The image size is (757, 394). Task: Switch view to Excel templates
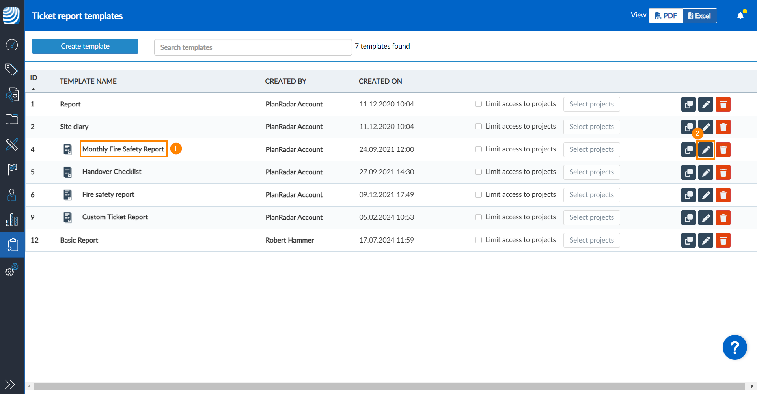coord(699,16)
